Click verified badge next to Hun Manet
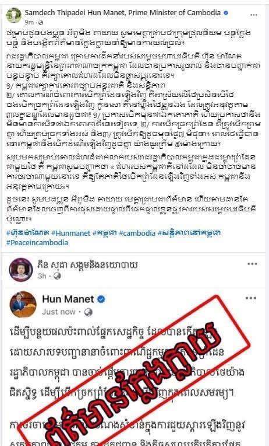 [x=101, y=299]
